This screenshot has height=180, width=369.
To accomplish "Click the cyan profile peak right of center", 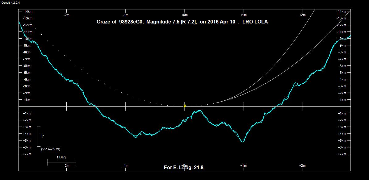I will tap(198, 111).
